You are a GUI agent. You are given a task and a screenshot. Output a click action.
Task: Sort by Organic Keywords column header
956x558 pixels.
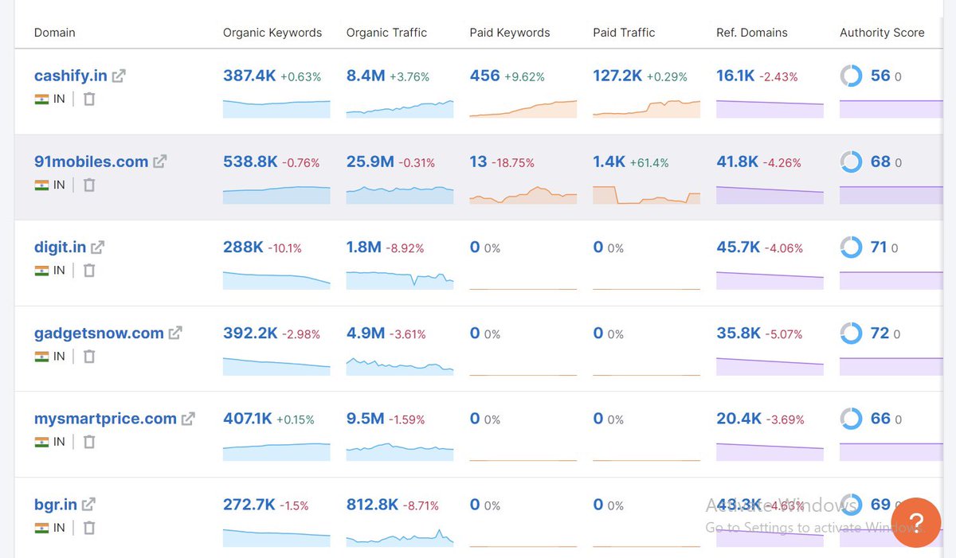pyautogui.click(x=272, y=33)
